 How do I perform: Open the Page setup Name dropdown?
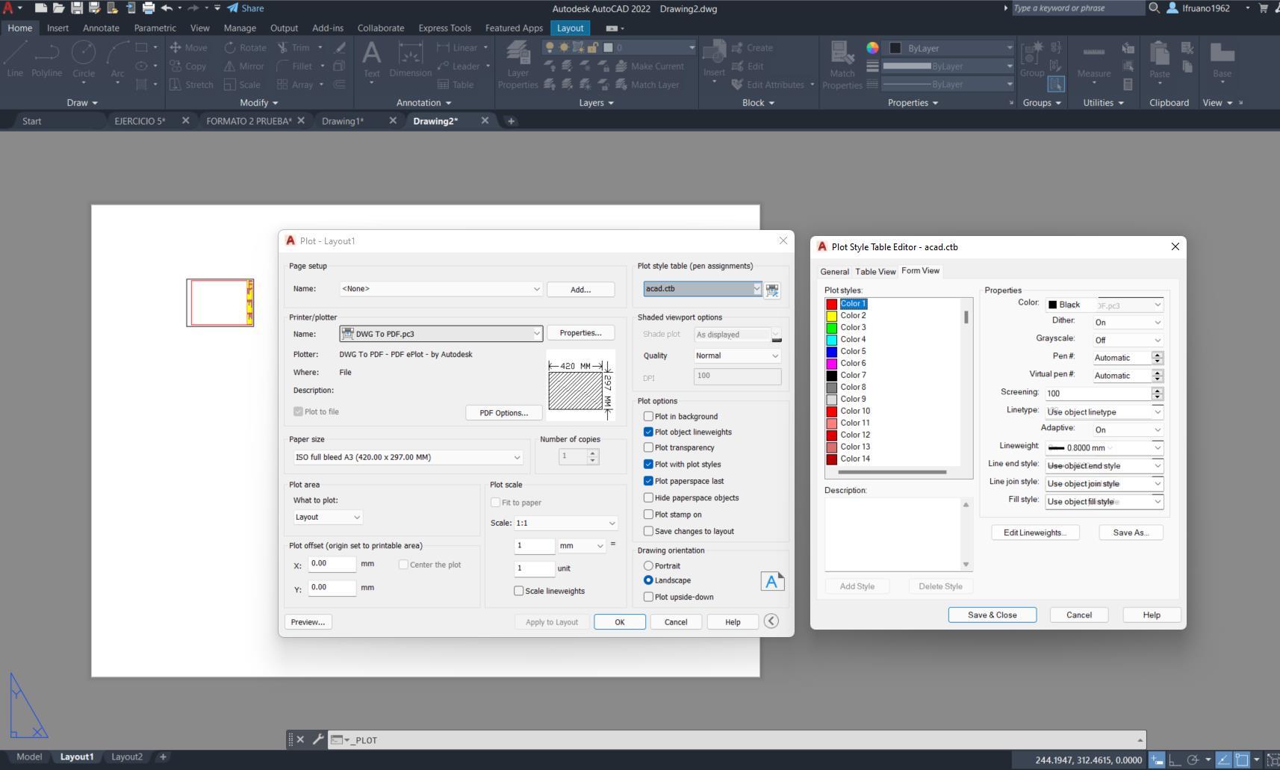(x=441, y=289)
